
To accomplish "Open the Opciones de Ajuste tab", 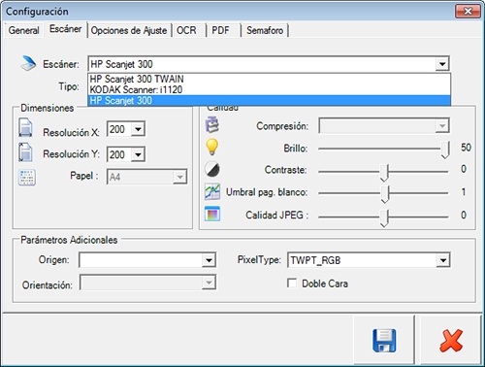I will [129, 31].
